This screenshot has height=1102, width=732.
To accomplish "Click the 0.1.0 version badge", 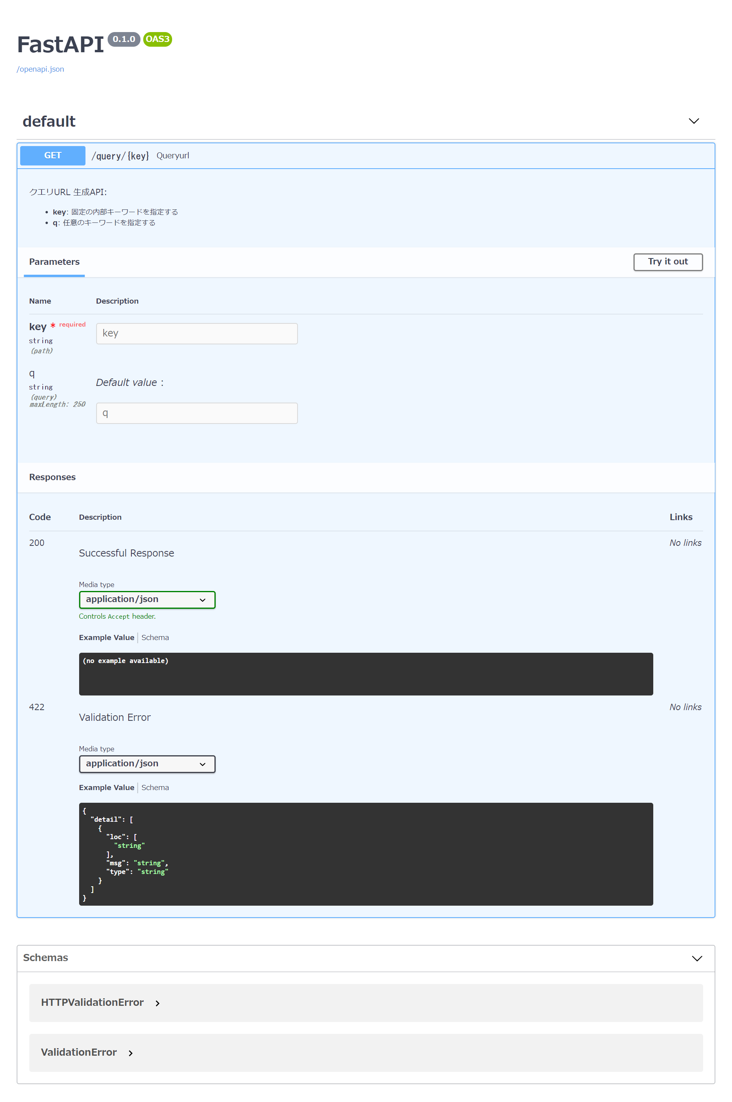I will 123,39.
